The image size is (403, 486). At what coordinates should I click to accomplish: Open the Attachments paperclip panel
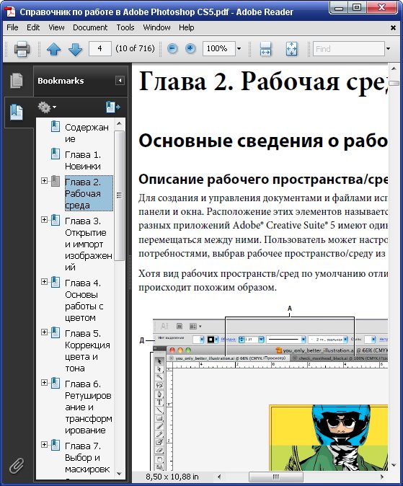tap(17, 465)
